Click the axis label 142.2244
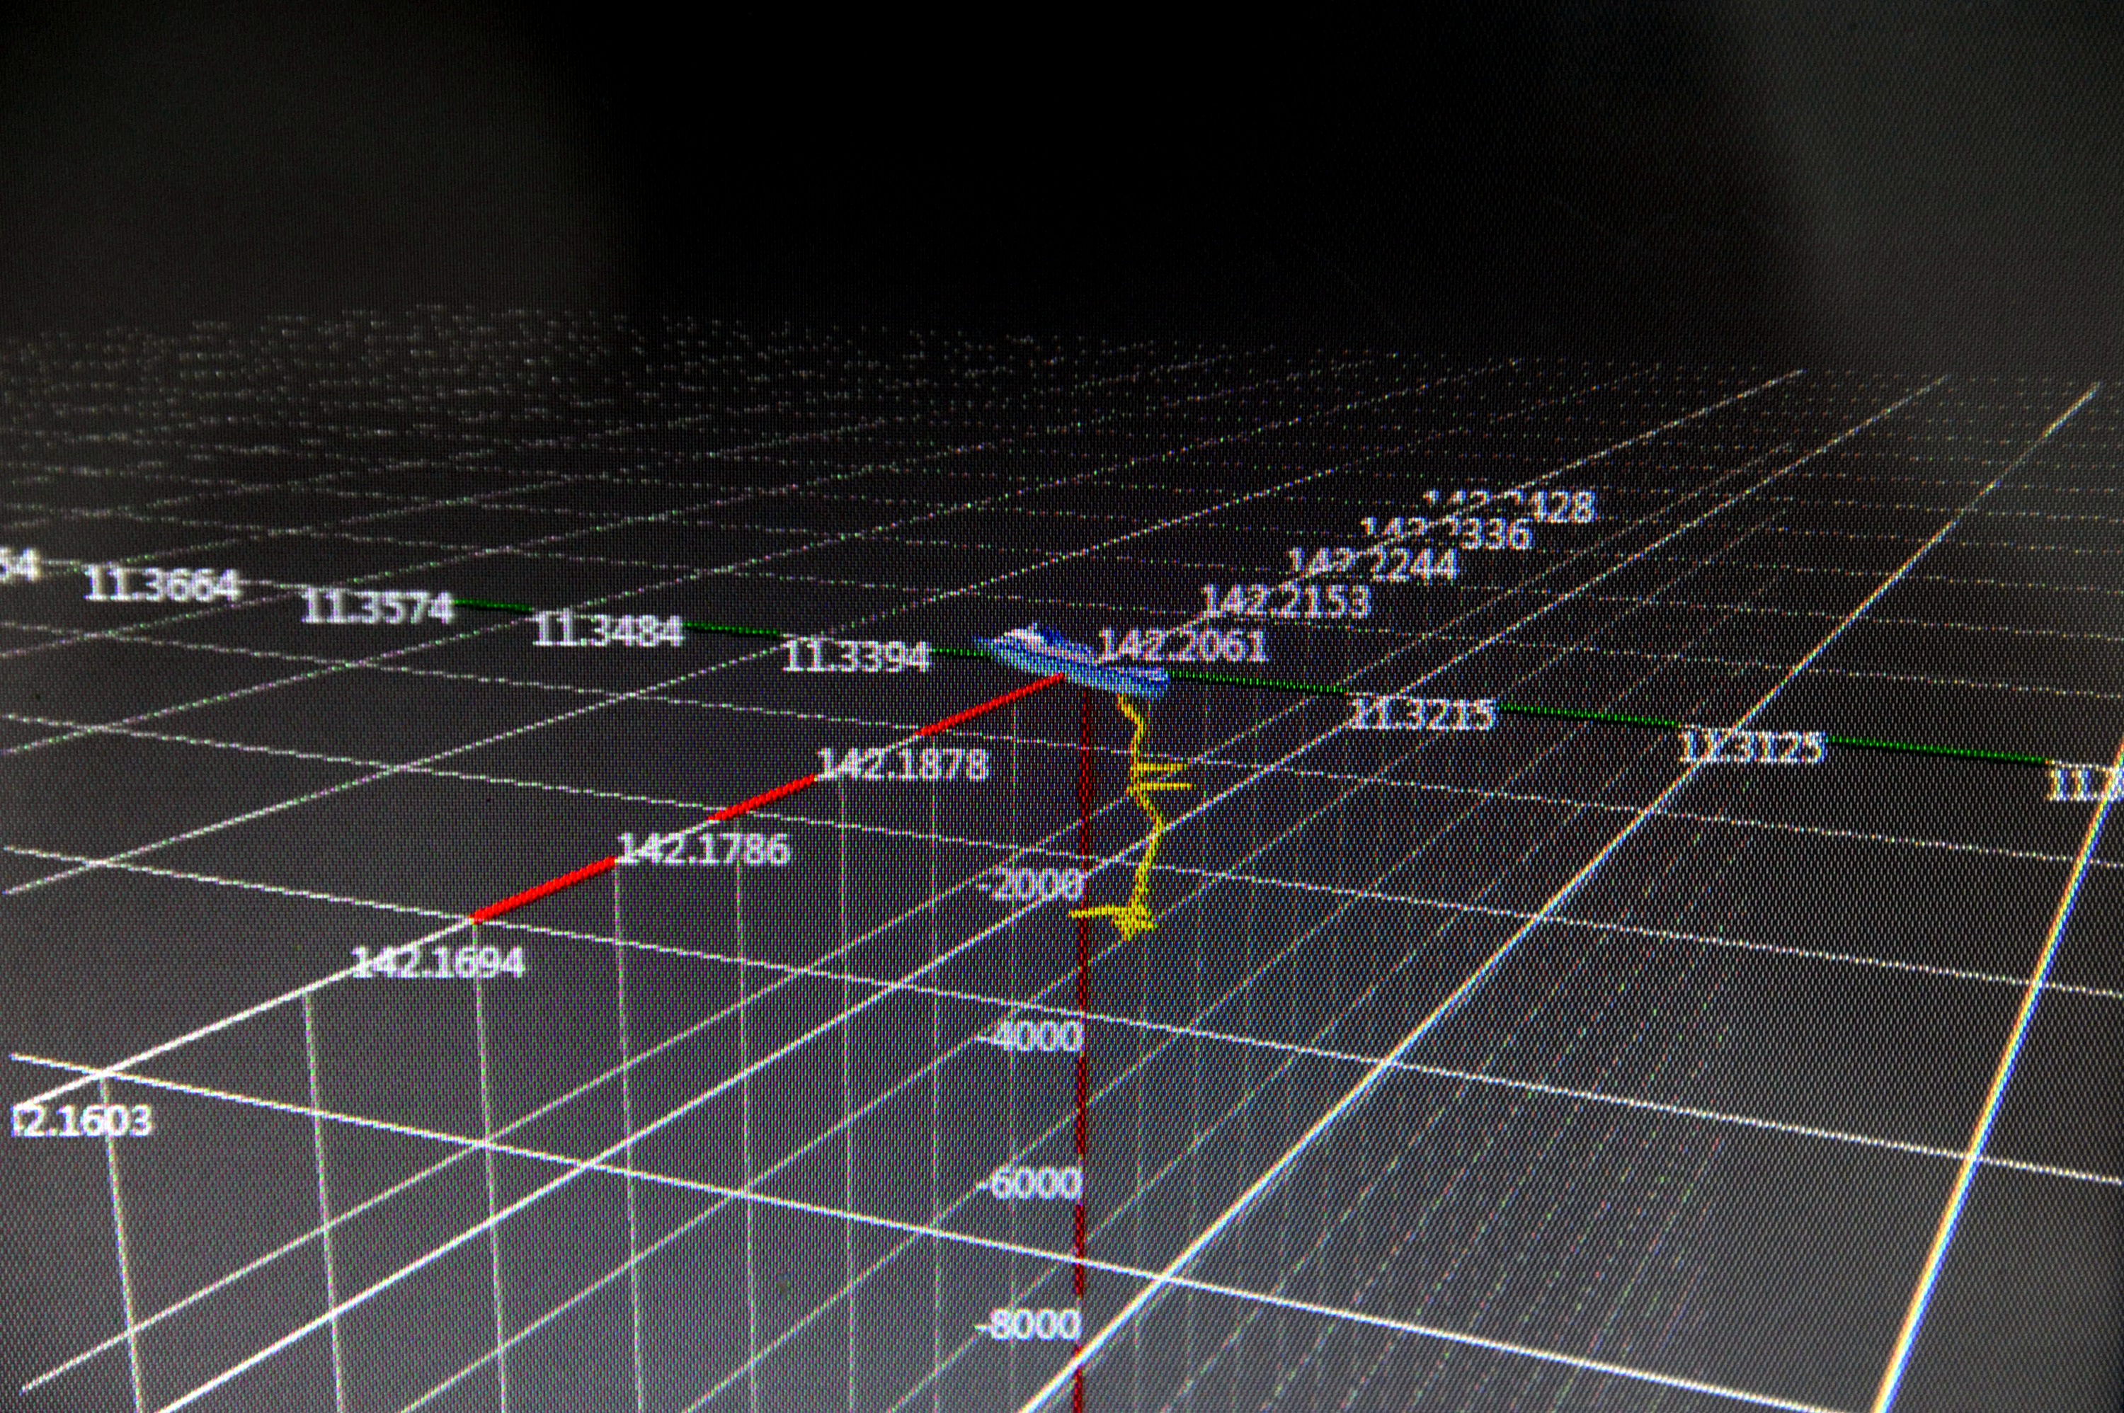2124x1413 pixels. 1374,564
